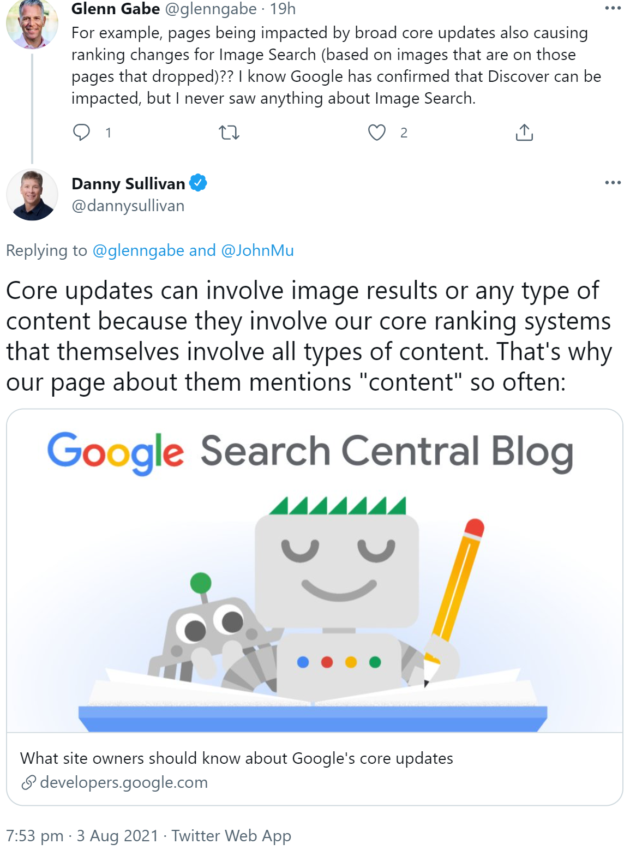Select the retweet icon below Glenn's tweet
The width and height of the screenshot is (630, 862).
(230, 132)
